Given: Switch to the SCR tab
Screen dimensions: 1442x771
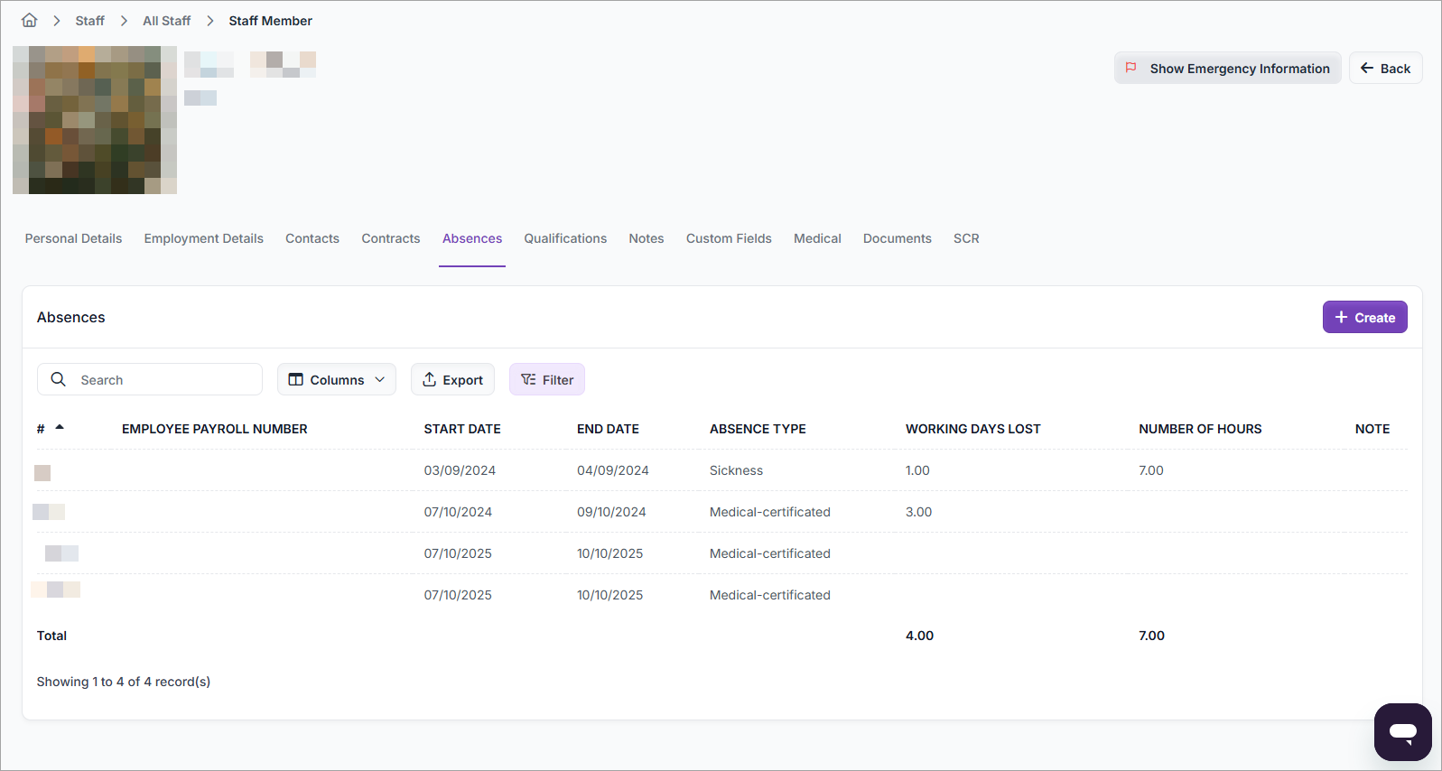Looking at the screenshot, I should [x=966, y=238].
